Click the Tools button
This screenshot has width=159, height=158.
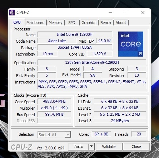point(78,147)
